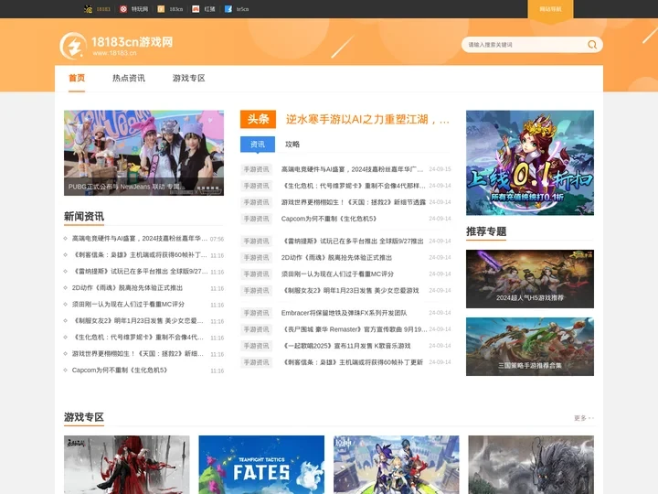Screen dimensions: 658x494
Task: Open the orange headline 逆水寒手游以AI之力重塑江湖
Action: [x=367, y=119]
